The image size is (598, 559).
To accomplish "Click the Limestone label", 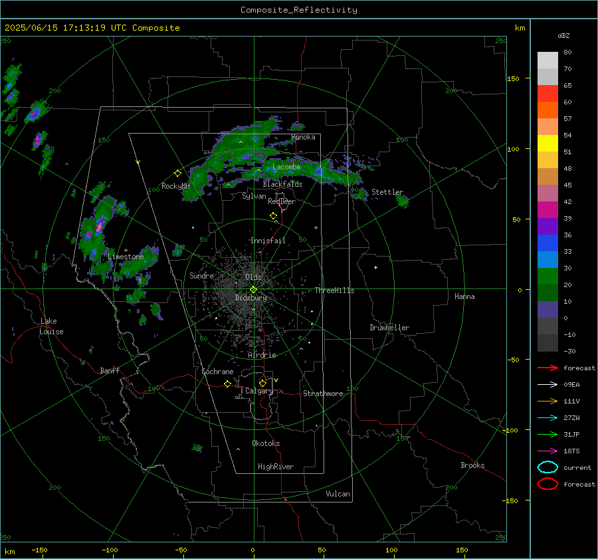I will click(126, 257).
